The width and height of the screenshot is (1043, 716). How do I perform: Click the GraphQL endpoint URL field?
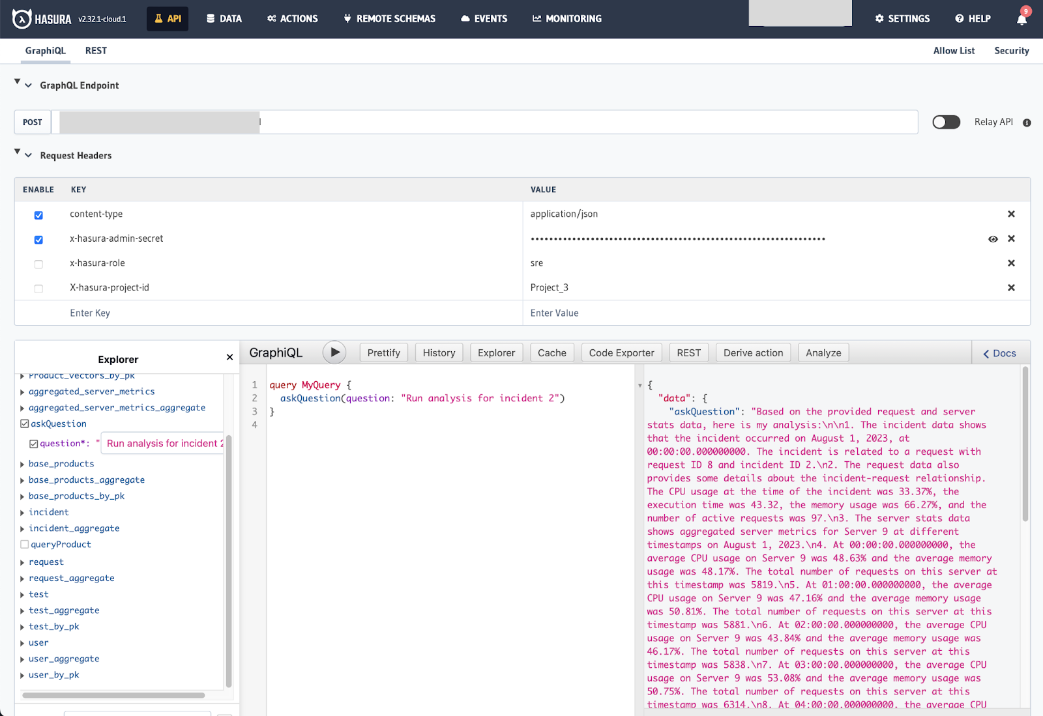click(x=485, y=122)
